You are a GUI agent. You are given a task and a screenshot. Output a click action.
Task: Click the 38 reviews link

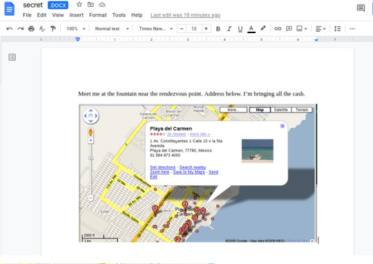click(x=176, y=134)
